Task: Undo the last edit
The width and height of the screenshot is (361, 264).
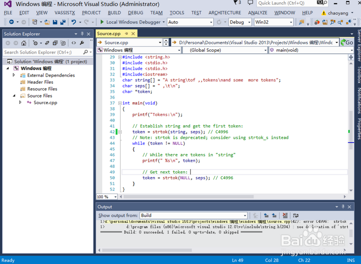Action: (x=73, y=22)
